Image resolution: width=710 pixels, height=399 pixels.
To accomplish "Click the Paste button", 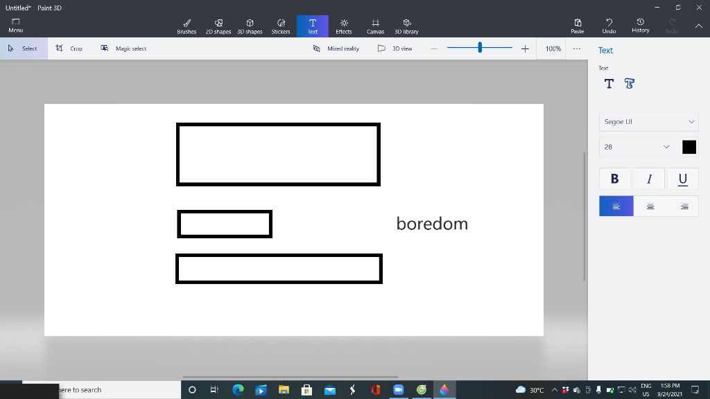I will pos(578,26).
